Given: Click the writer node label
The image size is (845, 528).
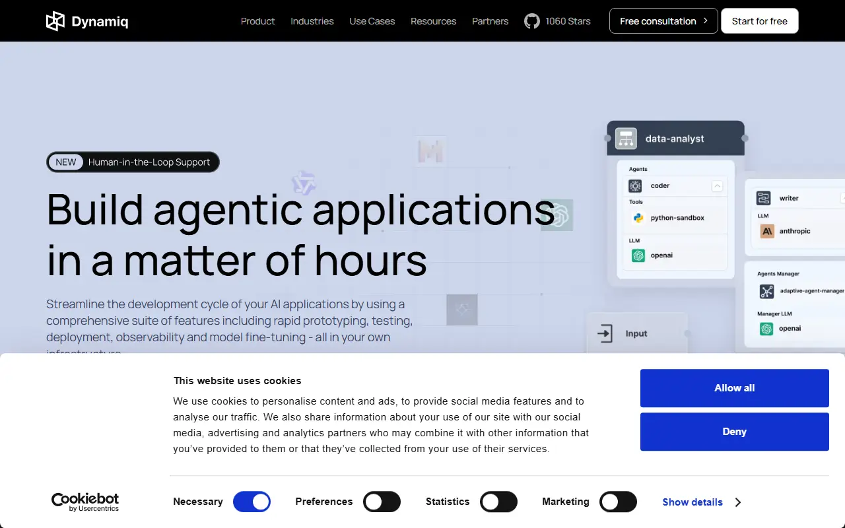Looking at the screenshot, I should [789, 198].
